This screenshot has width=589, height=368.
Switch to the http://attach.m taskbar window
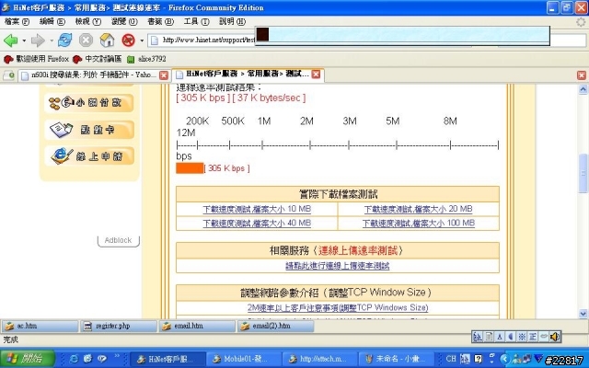pos(319,359)
